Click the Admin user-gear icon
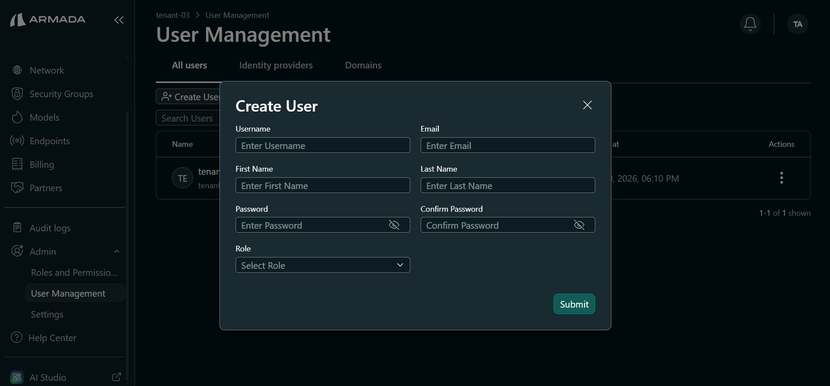830x386 pixels. click(x=17, y=251)
